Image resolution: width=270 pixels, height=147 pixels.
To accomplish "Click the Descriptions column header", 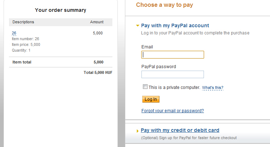I will click(x=23, y=22).
